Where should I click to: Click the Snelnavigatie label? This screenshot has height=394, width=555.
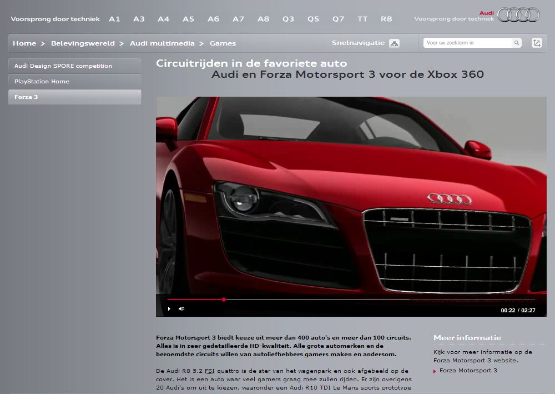click(x=358, y=43)
